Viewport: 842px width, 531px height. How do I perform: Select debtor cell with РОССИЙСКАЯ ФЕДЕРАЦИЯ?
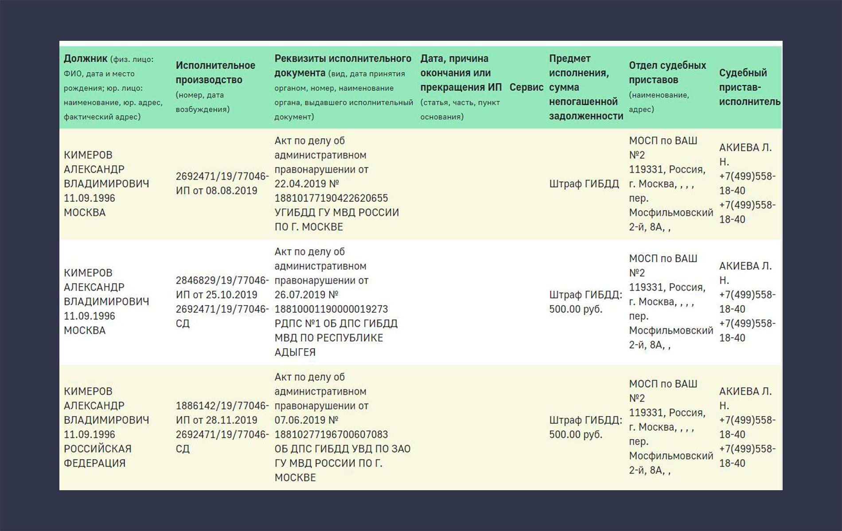tap(106, 427)
